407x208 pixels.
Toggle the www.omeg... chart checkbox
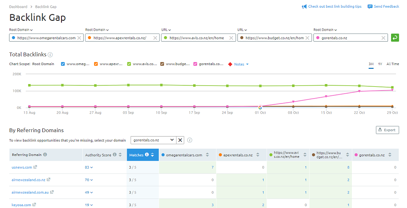tap(63, 64)
